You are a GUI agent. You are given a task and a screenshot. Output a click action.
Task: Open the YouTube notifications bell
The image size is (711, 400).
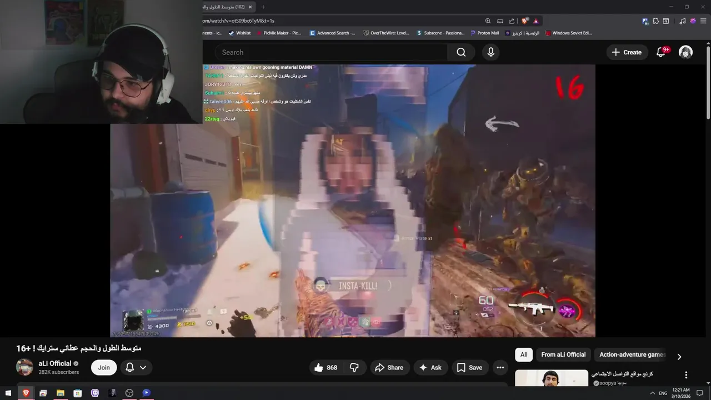(660, 52)
